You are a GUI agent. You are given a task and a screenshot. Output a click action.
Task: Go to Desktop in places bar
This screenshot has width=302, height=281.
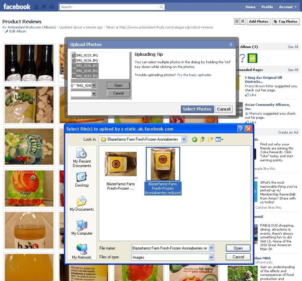tap(82, 180)
